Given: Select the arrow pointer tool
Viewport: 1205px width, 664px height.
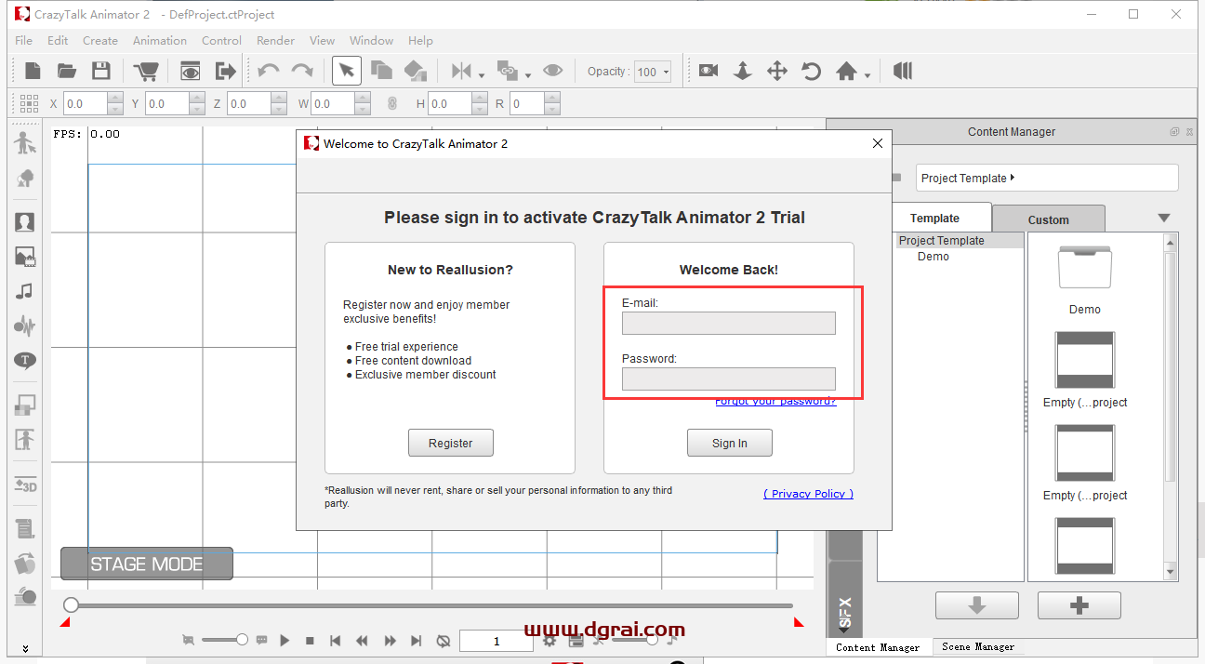Looking at the screenshot, I should point(347,71).
